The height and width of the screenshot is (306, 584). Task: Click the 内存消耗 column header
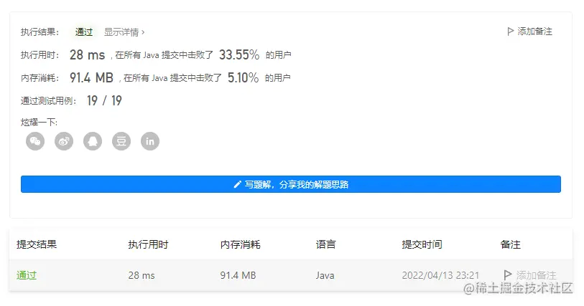coord(240,244)
